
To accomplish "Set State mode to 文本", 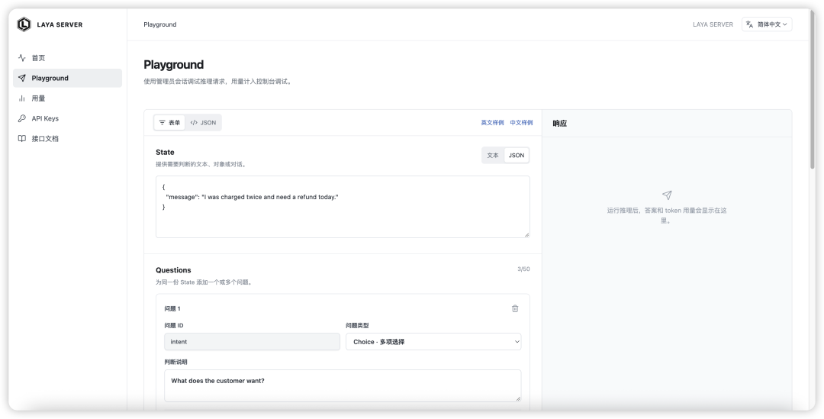I will (493, 155).
